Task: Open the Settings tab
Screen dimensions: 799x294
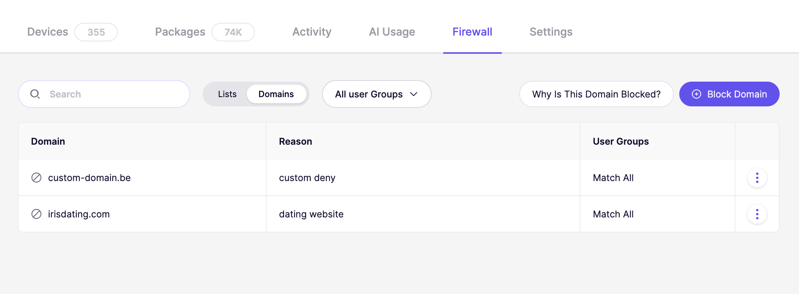Action: click(551, 32)
